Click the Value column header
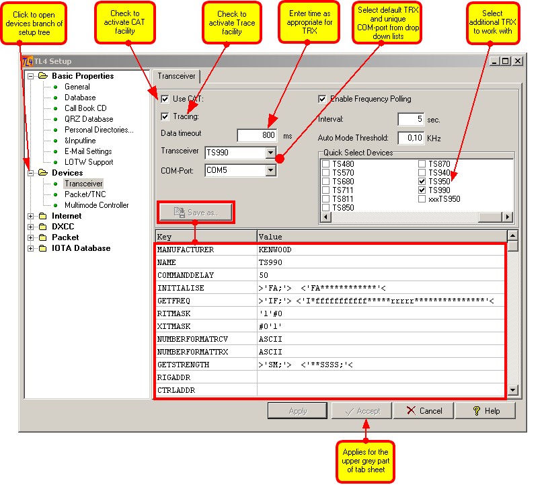The image size is (544, 485). tap(382, 236)
